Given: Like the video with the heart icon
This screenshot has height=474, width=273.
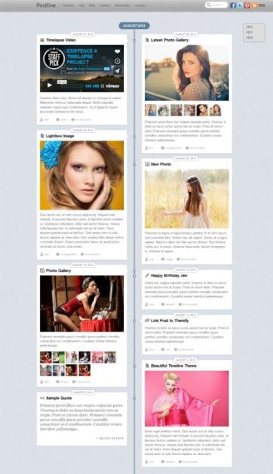Looking at the screenshot, I should click(x=117, y=51).
